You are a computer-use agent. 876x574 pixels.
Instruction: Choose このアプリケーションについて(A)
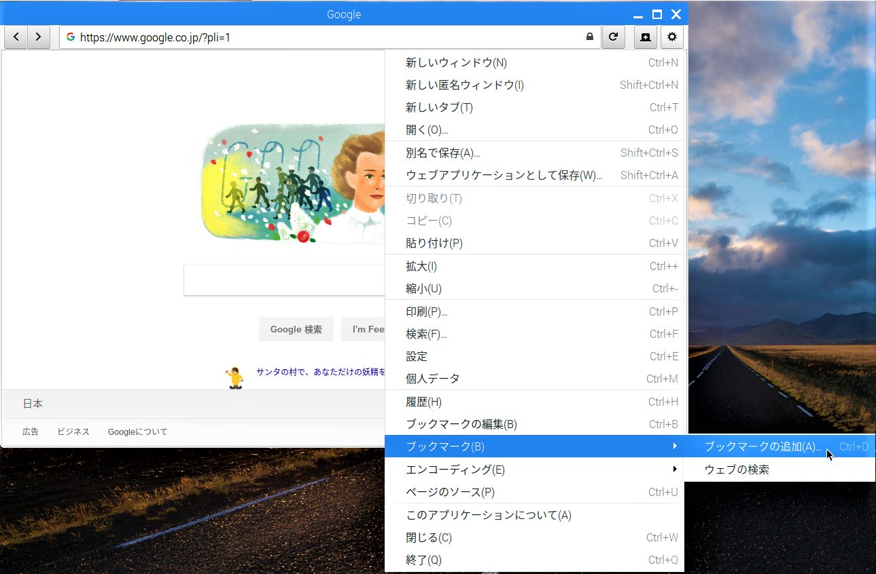tap(535, 516)
